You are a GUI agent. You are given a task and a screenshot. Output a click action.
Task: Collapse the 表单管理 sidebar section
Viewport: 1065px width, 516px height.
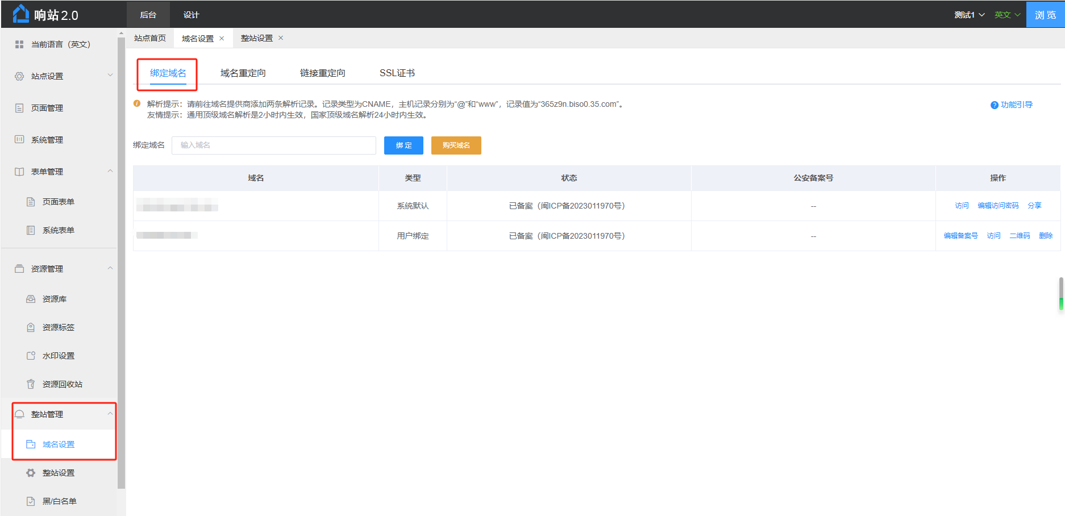click(x=110, y=171)
